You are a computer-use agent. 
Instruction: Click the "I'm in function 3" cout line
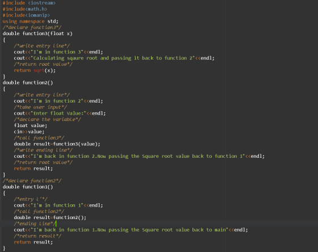(x=58, y=52)
